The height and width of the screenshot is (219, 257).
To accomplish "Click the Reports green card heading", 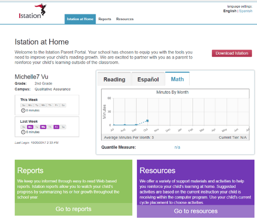I will tap(30, 171).
